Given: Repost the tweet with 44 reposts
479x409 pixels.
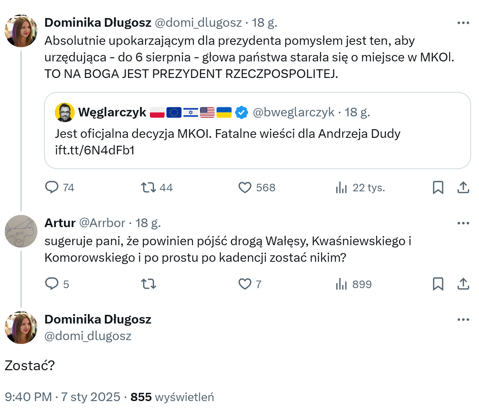Looking at the screenshot, I should (x=148, y=187).
